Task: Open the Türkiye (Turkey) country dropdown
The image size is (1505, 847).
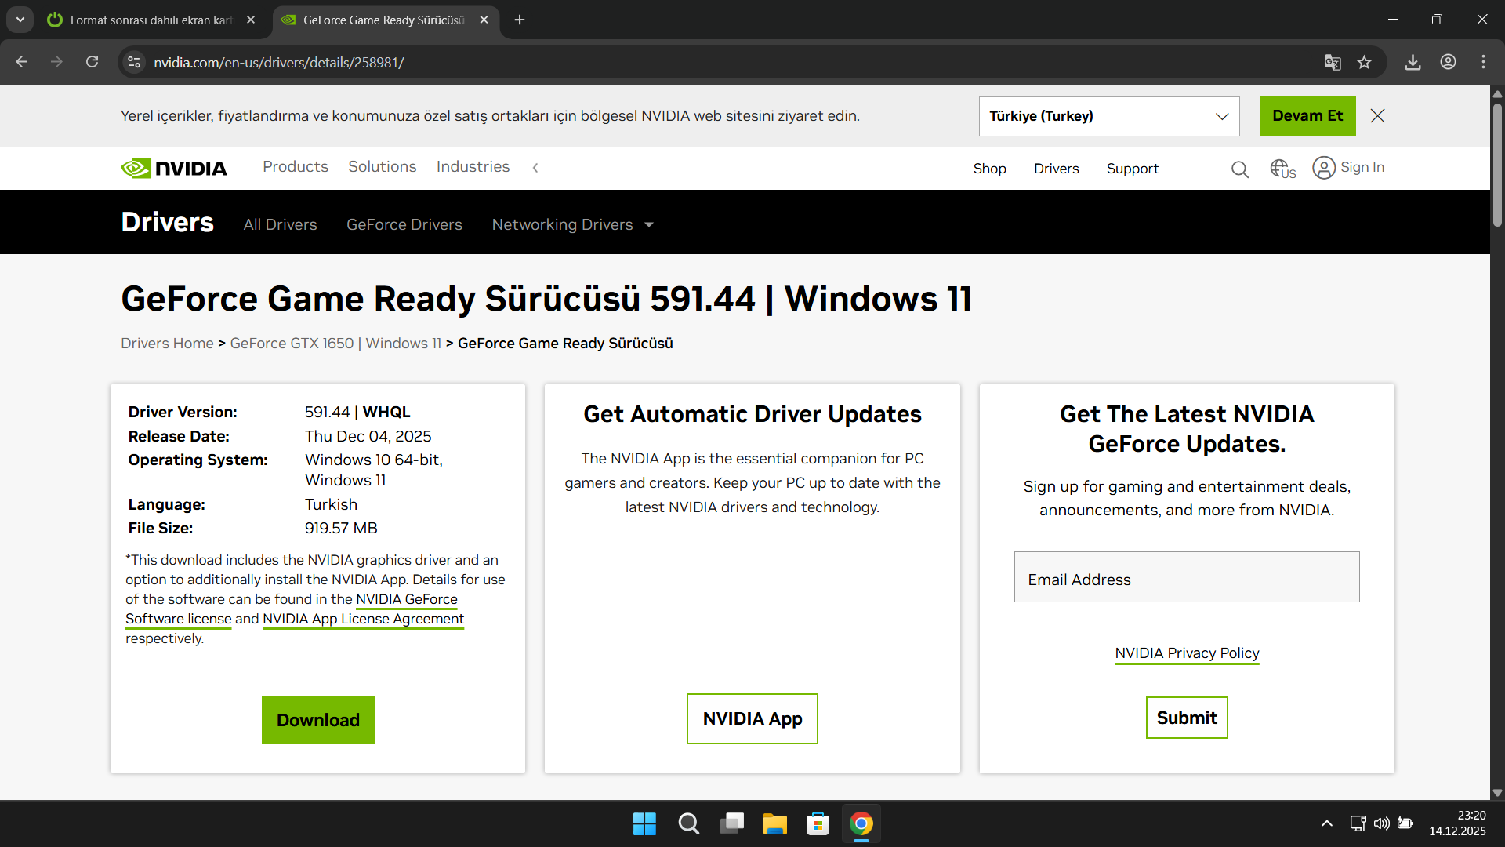Action: (x=1108, y=116)
